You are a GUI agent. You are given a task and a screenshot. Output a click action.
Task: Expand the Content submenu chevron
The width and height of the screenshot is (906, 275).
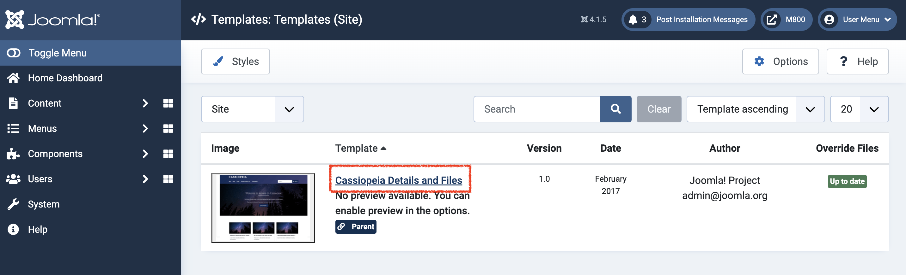click(145, 103)
